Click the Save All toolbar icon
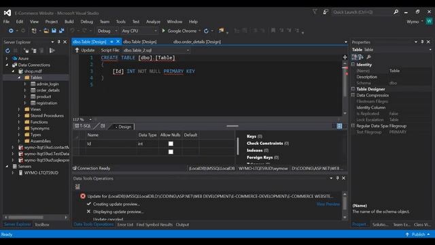Image resolution: width=435 pixels, height=245 pixels. point(61,31)
